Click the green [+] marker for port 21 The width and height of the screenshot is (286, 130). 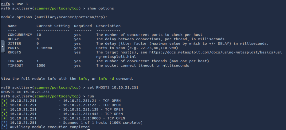[x=4, y=101]
